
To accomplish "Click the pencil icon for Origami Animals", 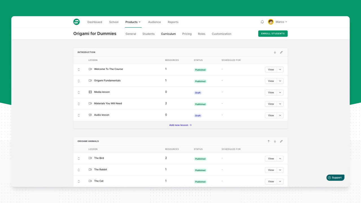I will [x=281, y=141].
